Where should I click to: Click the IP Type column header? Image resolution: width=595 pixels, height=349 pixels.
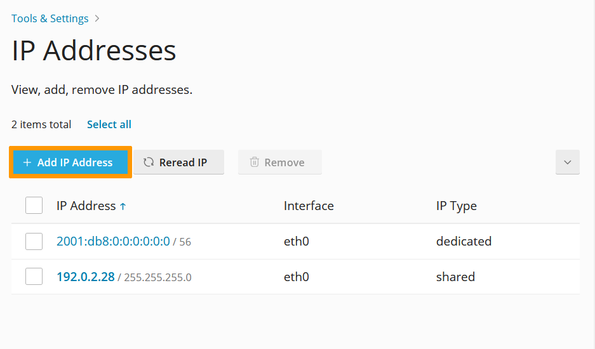[x=456, y=206]
